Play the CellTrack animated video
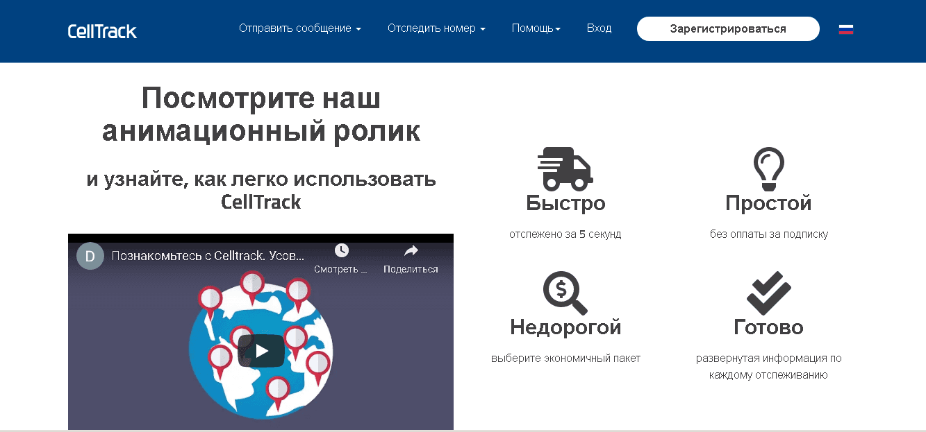The image size is (926, 432). [x=261, y=351]
